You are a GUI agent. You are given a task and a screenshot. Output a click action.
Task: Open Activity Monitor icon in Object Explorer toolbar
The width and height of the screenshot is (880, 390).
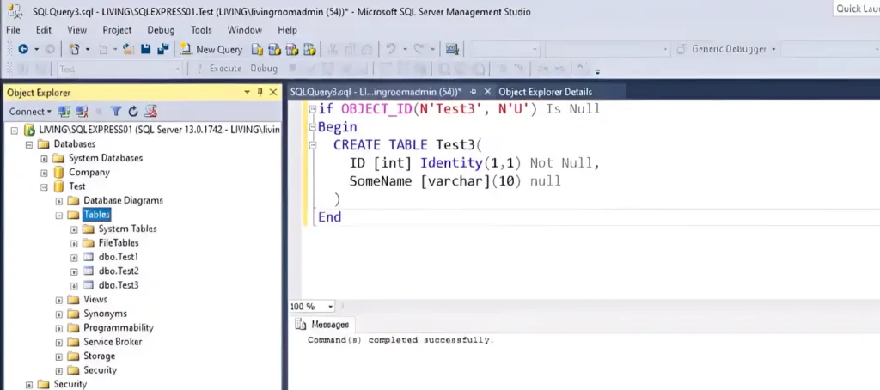pos(150,111)
